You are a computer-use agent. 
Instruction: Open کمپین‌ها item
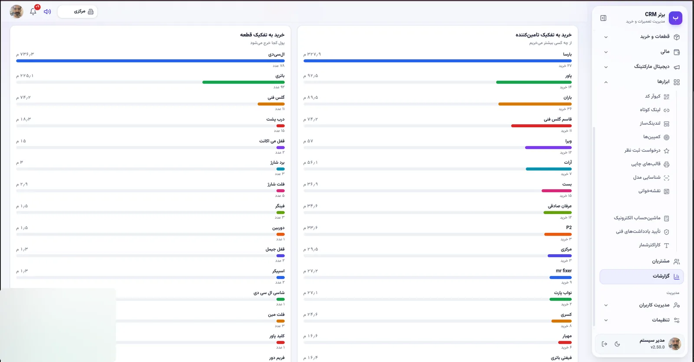pos(656,137)
